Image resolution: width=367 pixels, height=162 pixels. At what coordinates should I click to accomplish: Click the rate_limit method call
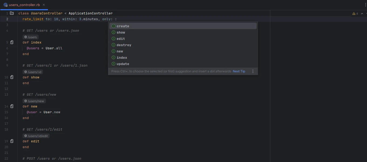(33, 19)
